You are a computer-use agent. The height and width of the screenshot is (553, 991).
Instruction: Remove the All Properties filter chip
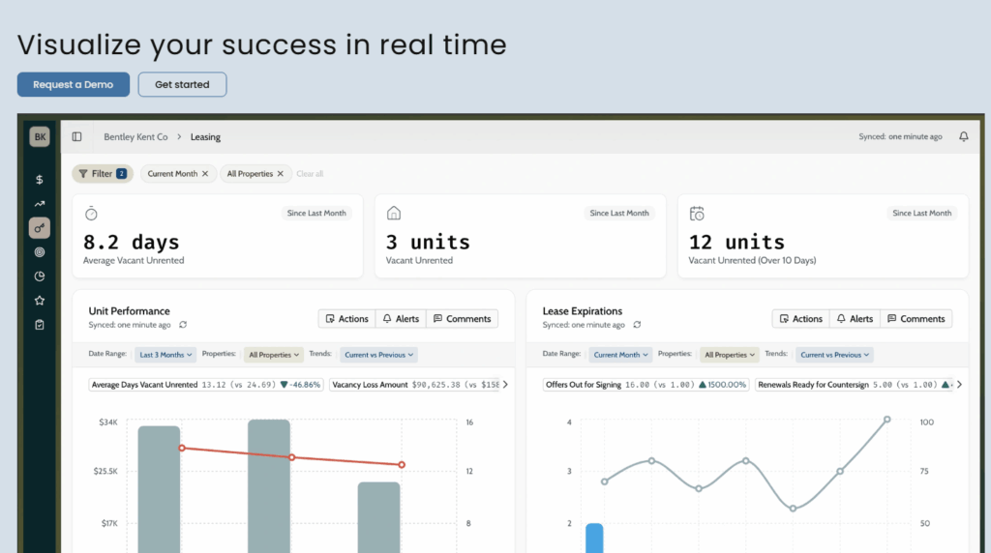(281, 174)
